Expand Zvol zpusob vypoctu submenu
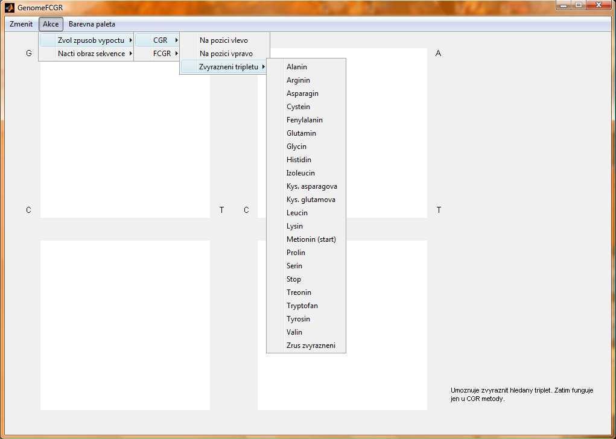 (86, 40)
